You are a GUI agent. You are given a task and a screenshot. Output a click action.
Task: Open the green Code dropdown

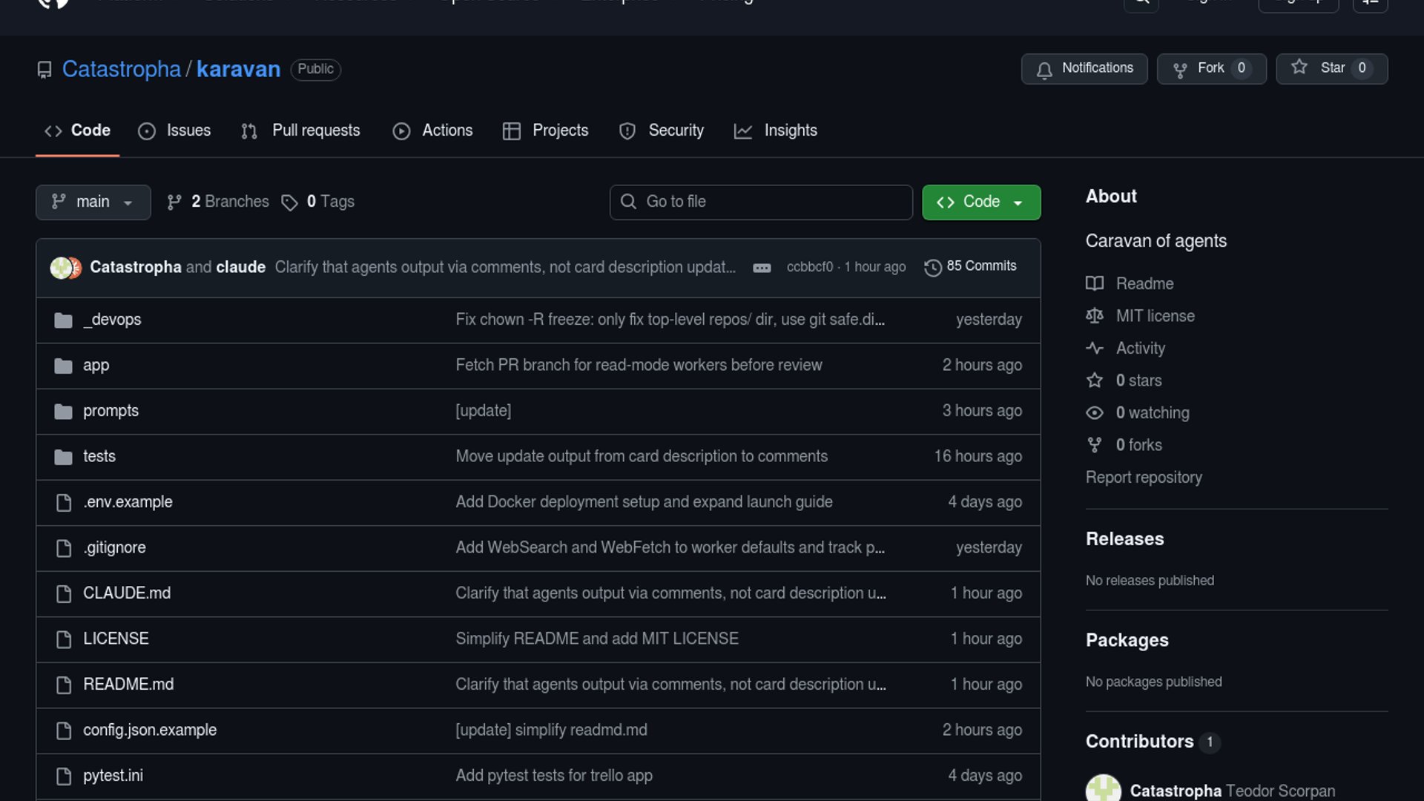tap(980, 202)
